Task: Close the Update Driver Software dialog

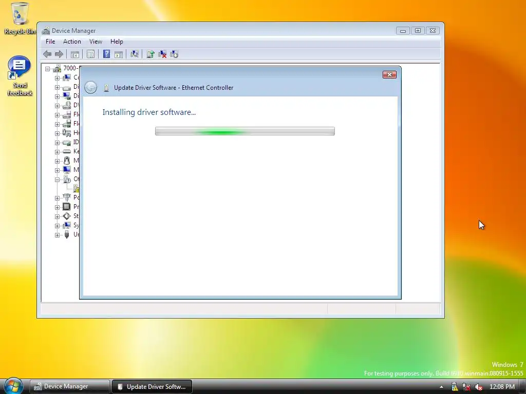Action: pos(389,74)
